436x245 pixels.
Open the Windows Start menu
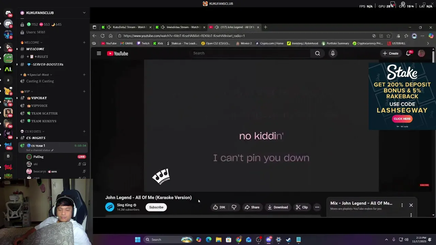click(138, 240)
